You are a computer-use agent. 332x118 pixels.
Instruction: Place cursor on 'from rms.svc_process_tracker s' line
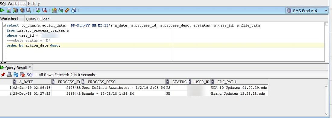click(38, 31)
